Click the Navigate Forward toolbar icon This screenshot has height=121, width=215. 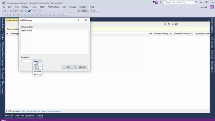point(11,11)
